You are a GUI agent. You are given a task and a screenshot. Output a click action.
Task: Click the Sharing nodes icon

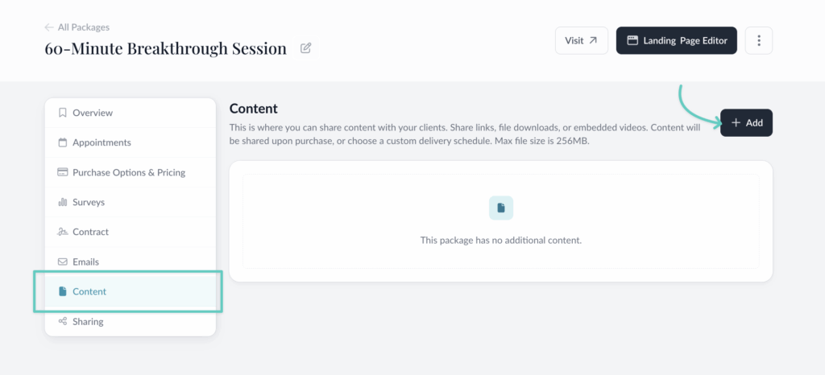pyautogui.click(x=63, y=321)
